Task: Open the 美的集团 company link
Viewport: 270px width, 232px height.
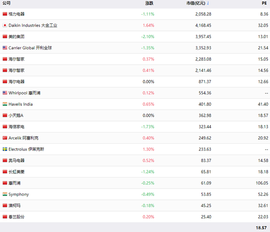Action: click(17, 37)
